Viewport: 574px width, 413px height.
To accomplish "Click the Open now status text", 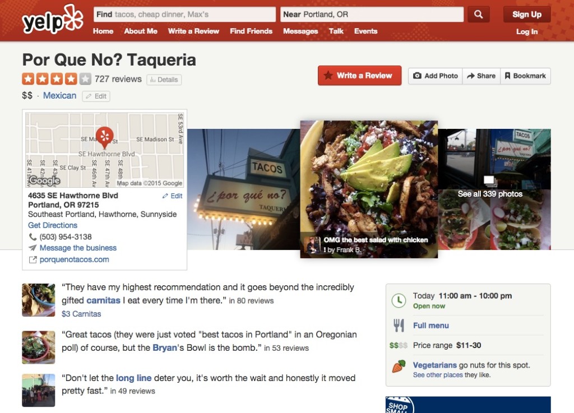I will (x=429, y=306).
